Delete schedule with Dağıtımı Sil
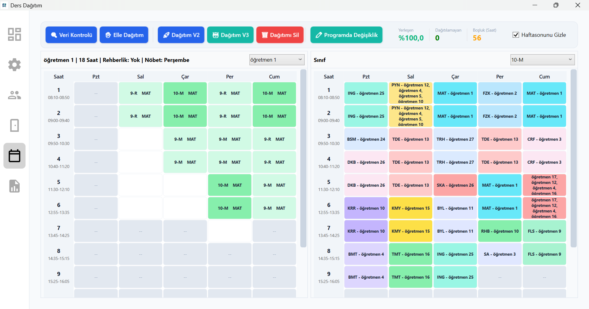Viewport: 589px width, 309px height. (x=280, y=35)
